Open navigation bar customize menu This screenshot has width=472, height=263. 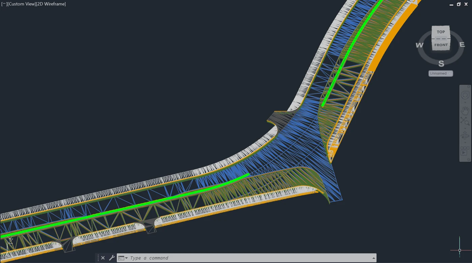click(469, 159)
